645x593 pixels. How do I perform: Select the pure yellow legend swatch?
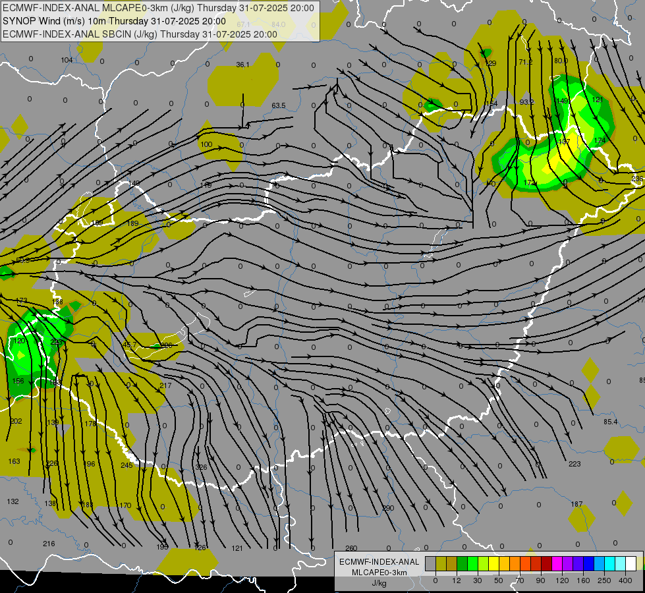(x=493, y=564)
